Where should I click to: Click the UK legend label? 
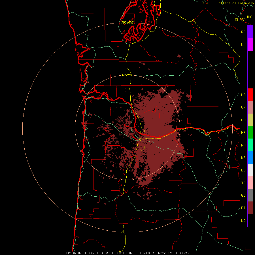tap(243, 44)
